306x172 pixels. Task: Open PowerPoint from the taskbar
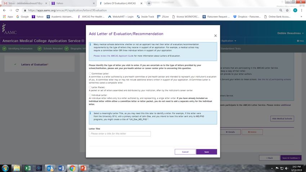click(84, 168)
